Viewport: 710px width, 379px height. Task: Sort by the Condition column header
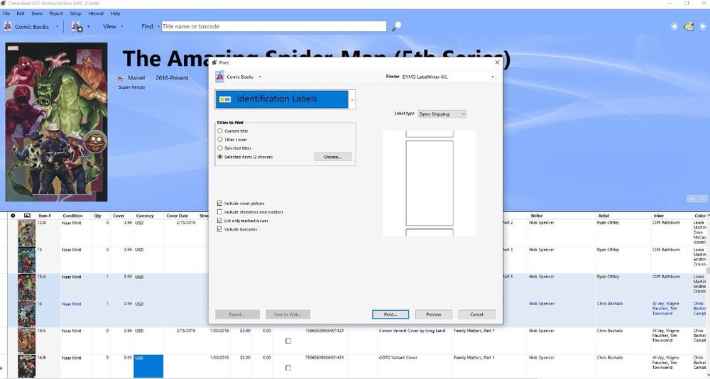click(x=72, y=216)
